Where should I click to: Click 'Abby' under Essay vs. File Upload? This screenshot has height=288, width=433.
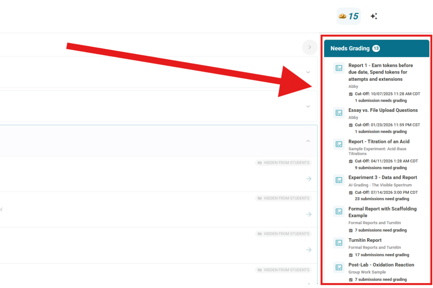point(353,117)
